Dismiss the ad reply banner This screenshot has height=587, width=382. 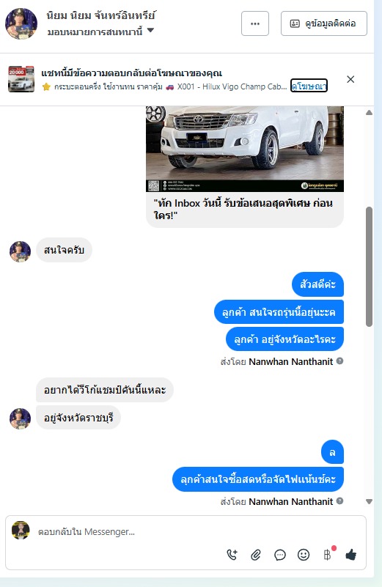pyautogui.click(x=350, y=79)
